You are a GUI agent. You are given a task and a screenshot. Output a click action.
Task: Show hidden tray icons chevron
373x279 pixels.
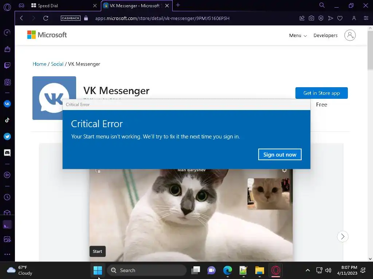pyautogui.click(x=307, y=270)
